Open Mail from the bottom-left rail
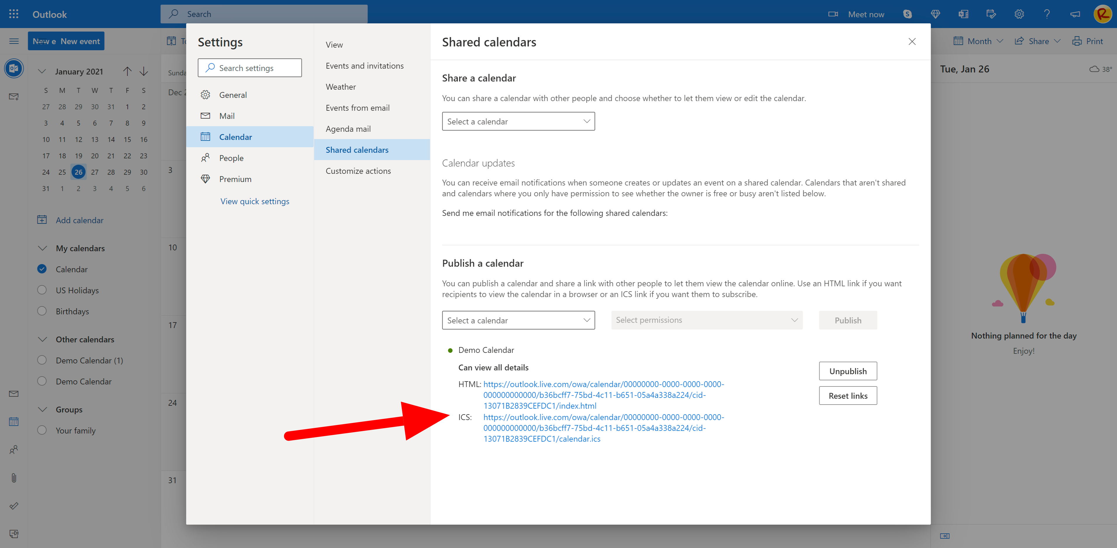 [x=14, y=394]
